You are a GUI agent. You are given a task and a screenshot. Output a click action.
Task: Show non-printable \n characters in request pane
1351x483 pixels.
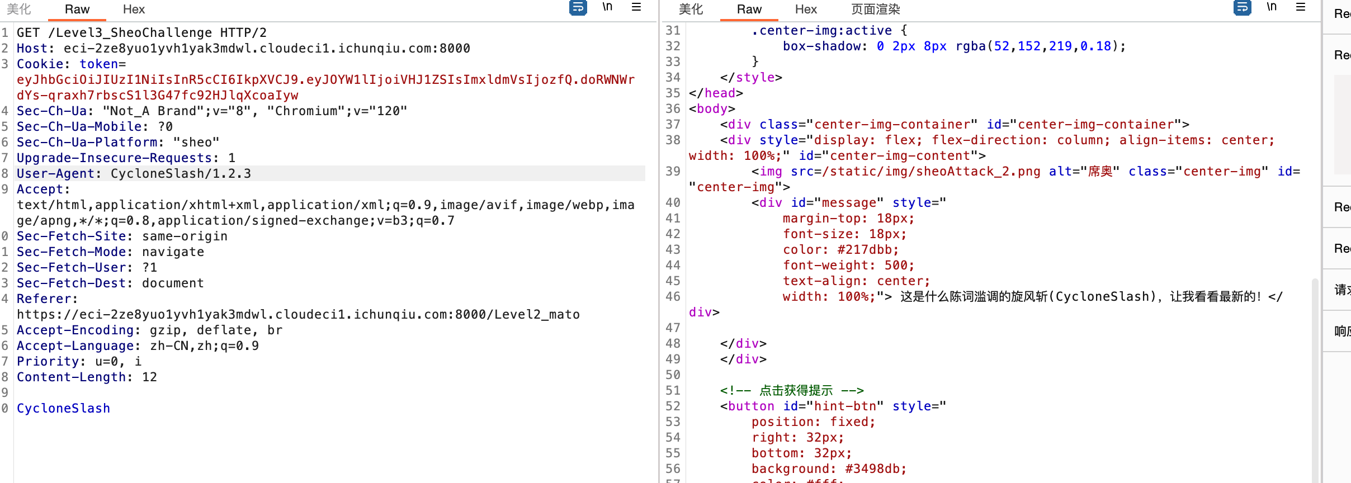pos(607,8)
